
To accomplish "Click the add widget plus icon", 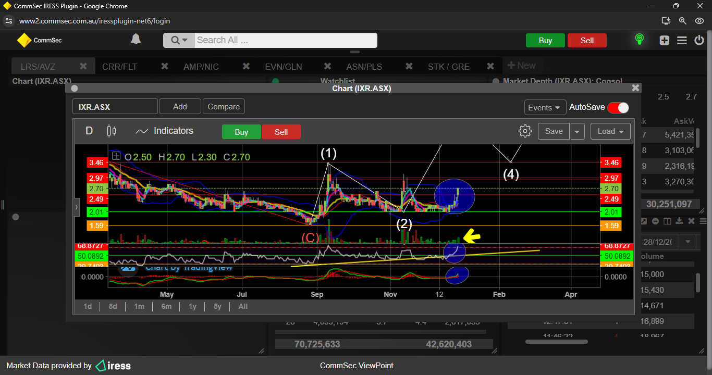I will 664,40.
